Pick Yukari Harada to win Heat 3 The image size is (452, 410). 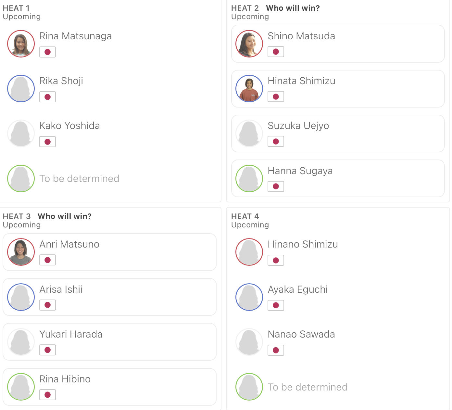tap(110, 342)
